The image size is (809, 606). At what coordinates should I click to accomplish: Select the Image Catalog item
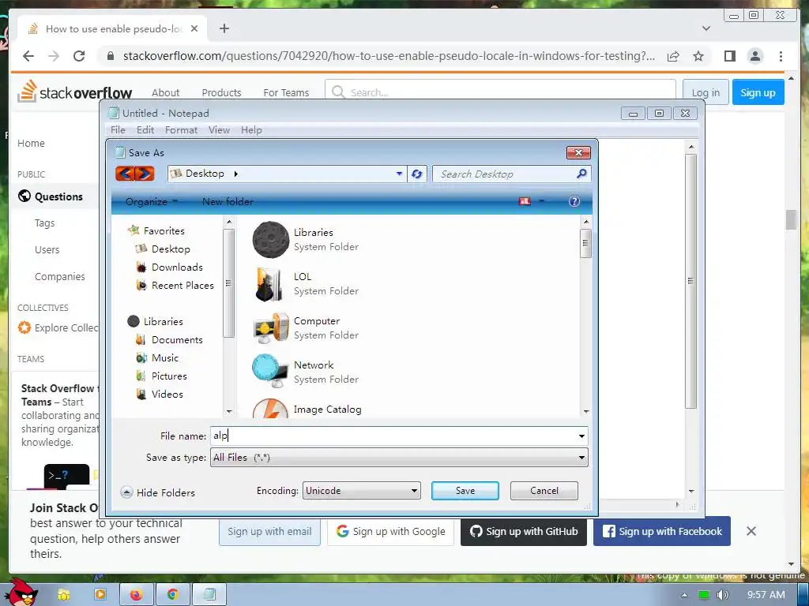point(327,410)
